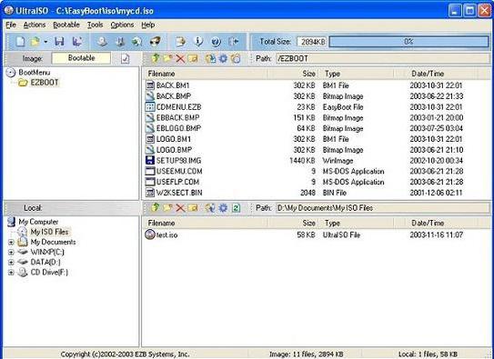Select the EBLOGO.BMP file
The height and width of the screenshot is (359, 494).
click(x=178, y=128)
